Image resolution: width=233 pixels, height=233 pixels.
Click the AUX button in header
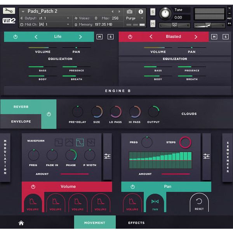click(x=229, y=18)
